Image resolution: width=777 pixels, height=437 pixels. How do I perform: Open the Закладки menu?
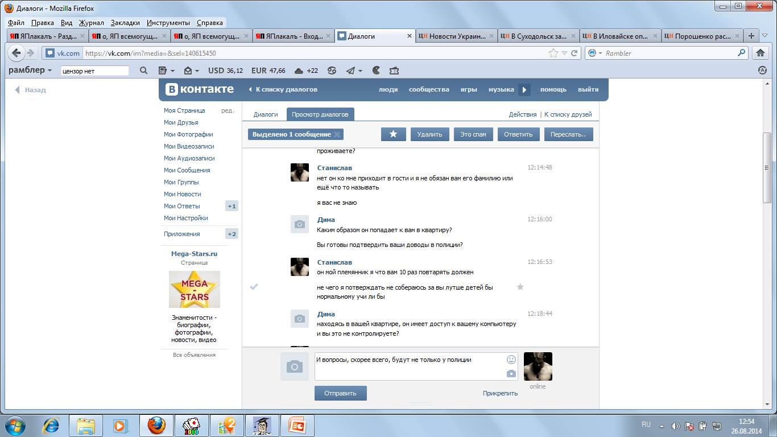point(125,23)
